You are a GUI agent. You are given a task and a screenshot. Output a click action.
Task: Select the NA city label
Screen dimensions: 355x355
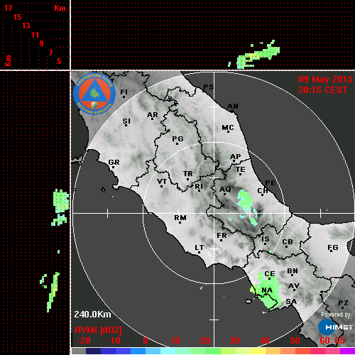[x=267, y=290]
